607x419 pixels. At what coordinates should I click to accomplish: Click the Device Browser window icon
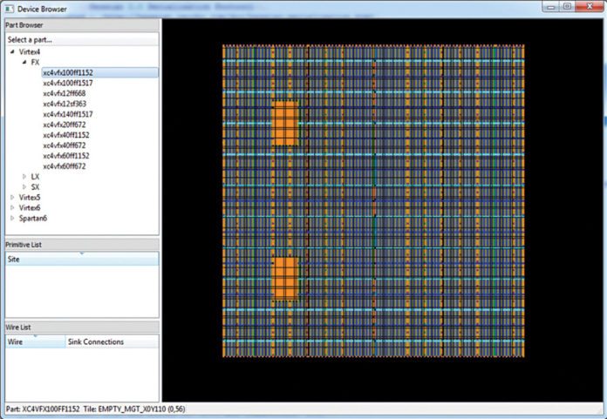click(x=10, y=9)
